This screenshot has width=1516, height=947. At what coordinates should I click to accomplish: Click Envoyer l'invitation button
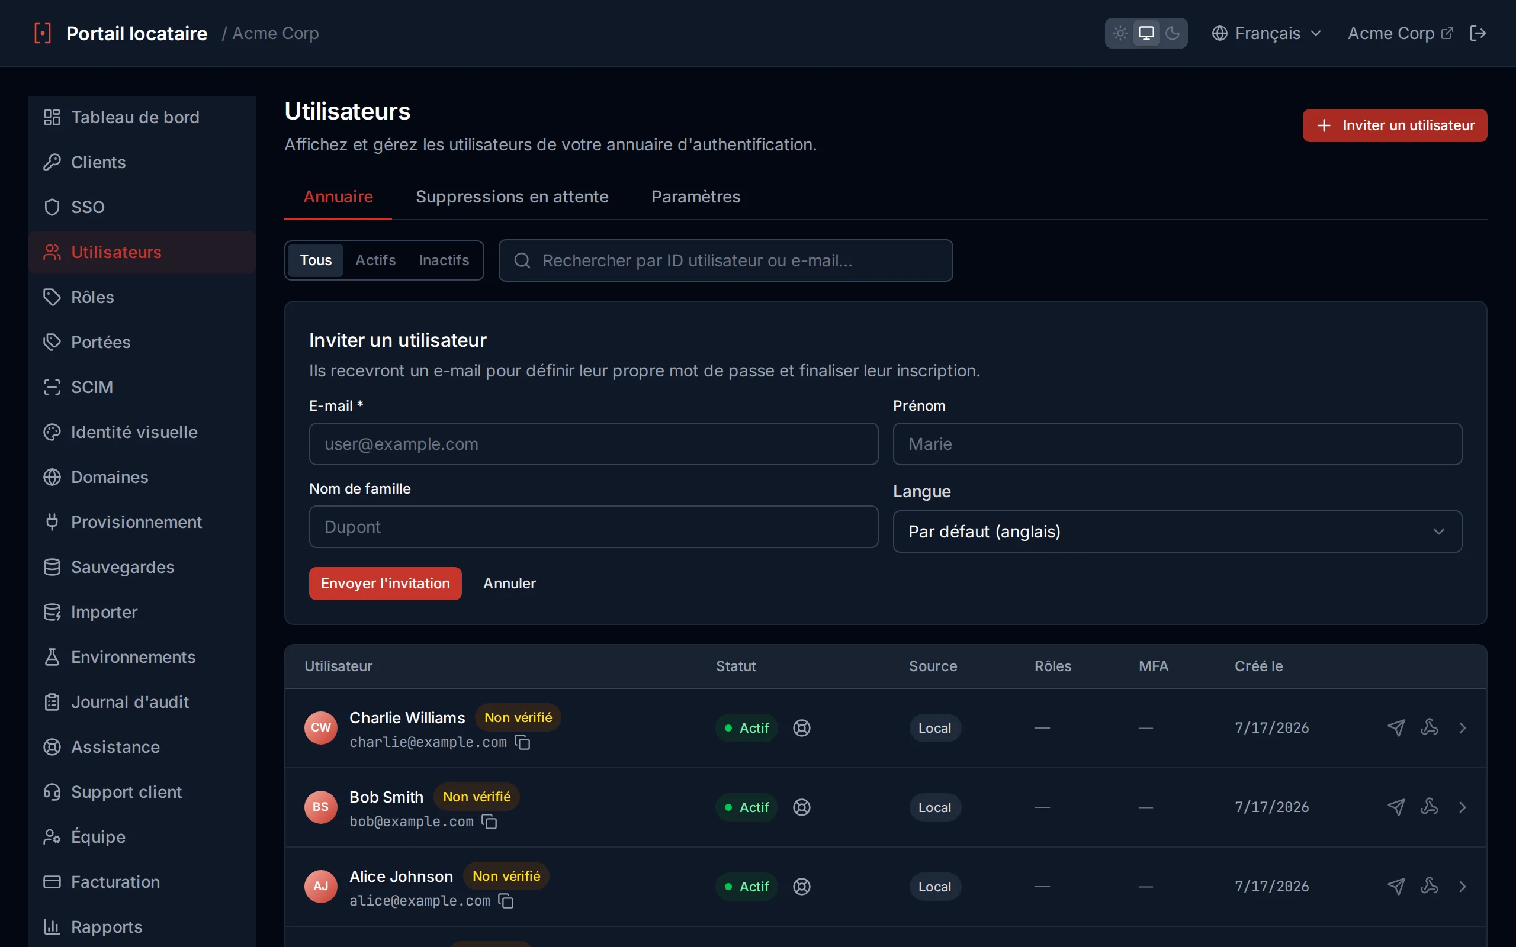point(385,584)
